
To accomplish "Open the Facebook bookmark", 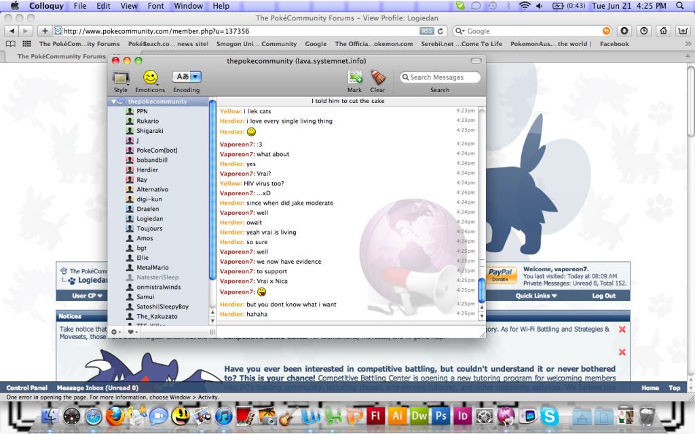I will click(614, 44).
